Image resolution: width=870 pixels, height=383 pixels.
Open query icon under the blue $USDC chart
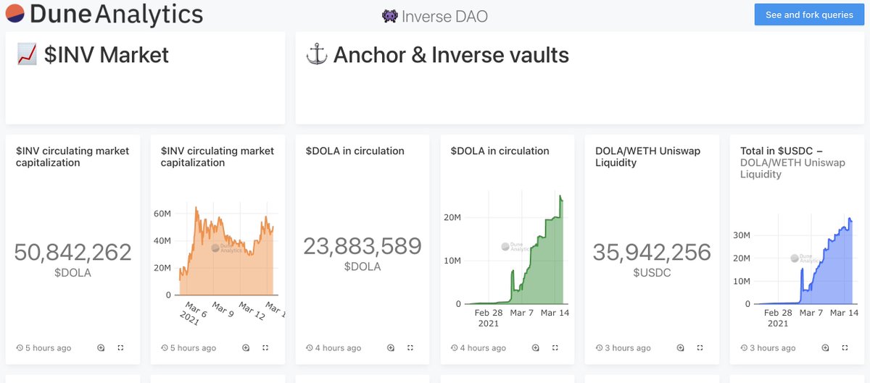826,348
